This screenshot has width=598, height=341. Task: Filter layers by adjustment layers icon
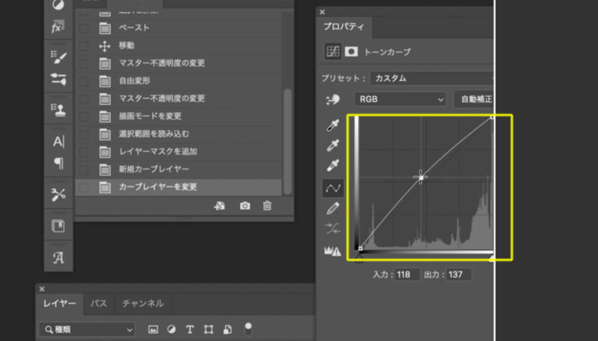(172, 329)
